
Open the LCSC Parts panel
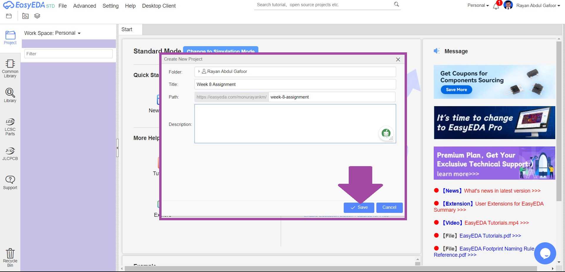(x=10, y=127)
